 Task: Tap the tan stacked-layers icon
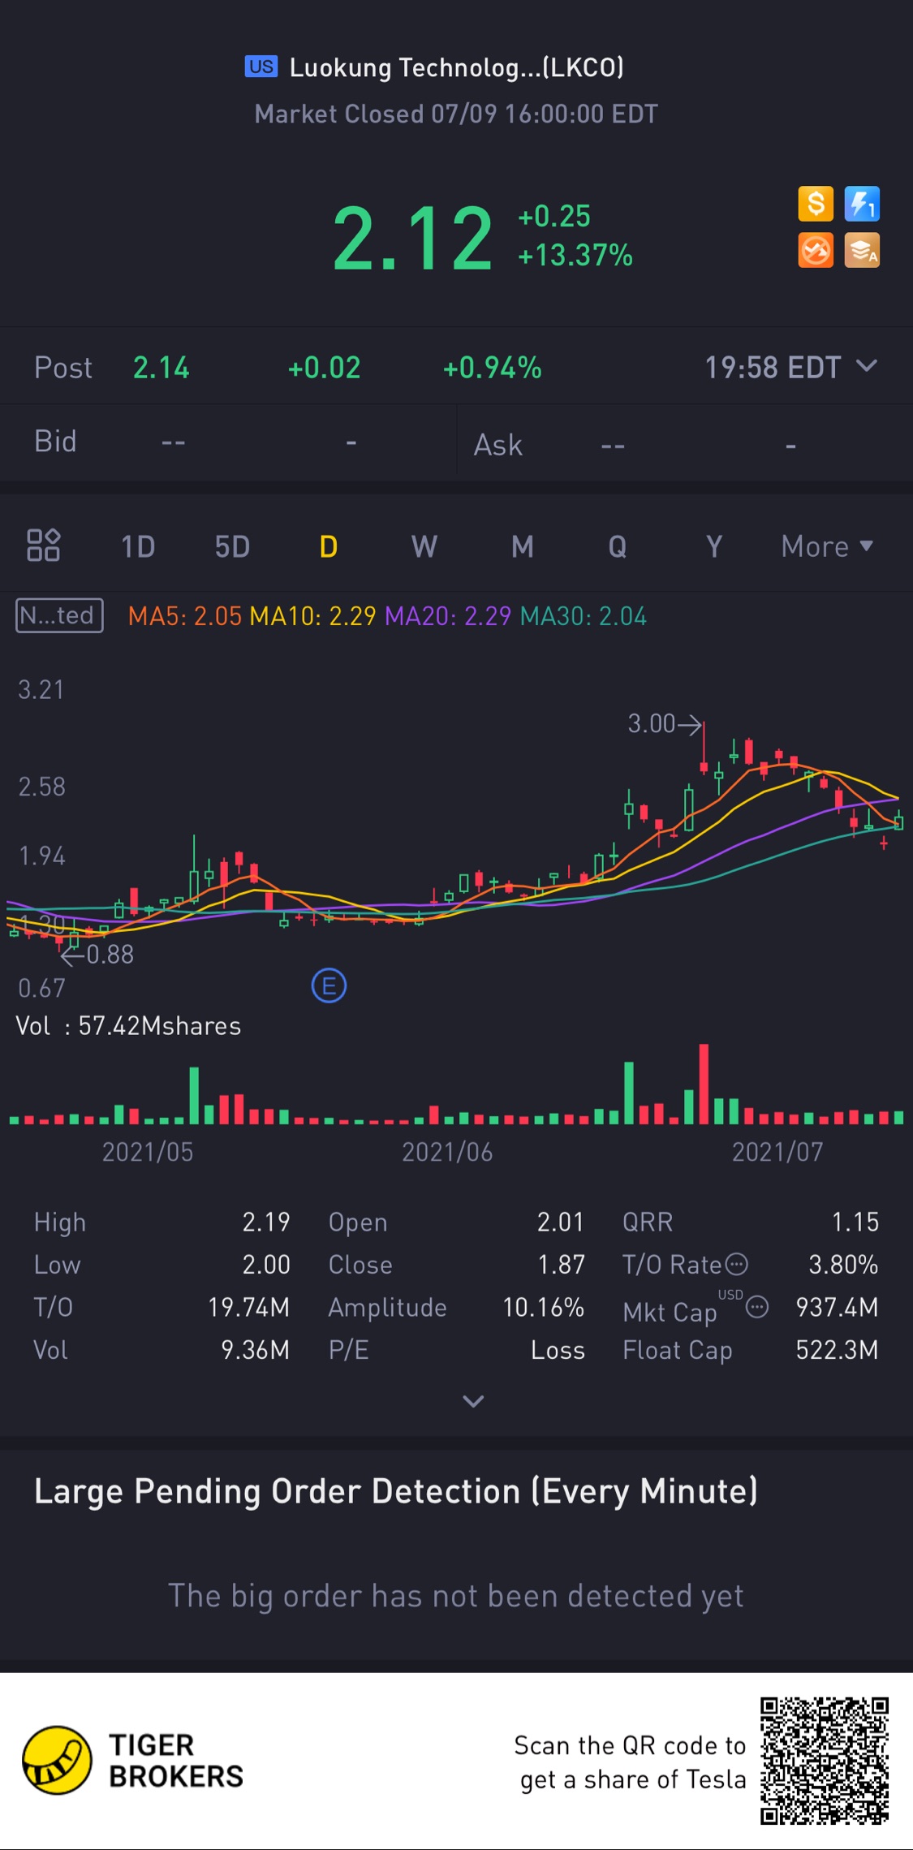862,250
